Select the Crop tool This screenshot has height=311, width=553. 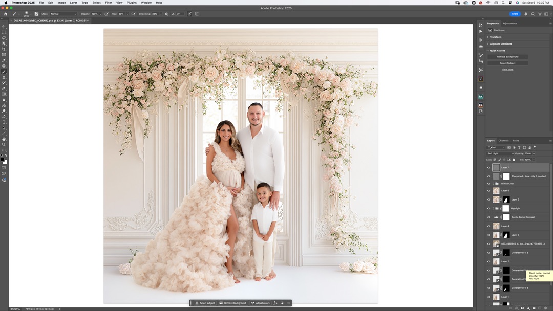click(4, 49)
